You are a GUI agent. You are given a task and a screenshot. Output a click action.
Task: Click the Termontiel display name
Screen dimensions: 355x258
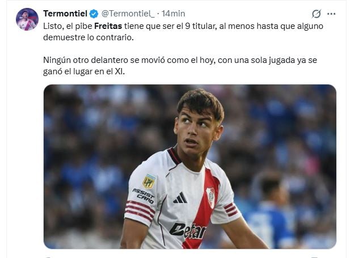click(65, 14)
